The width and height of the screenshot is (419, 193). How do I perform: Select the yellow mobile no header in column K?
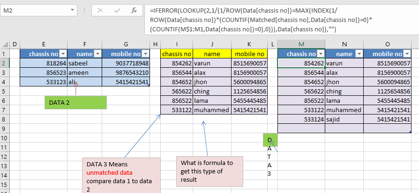pos(249,54)
